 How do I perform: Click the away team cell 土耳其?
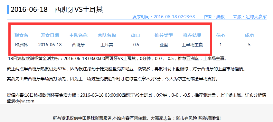(x=107, y=45)
